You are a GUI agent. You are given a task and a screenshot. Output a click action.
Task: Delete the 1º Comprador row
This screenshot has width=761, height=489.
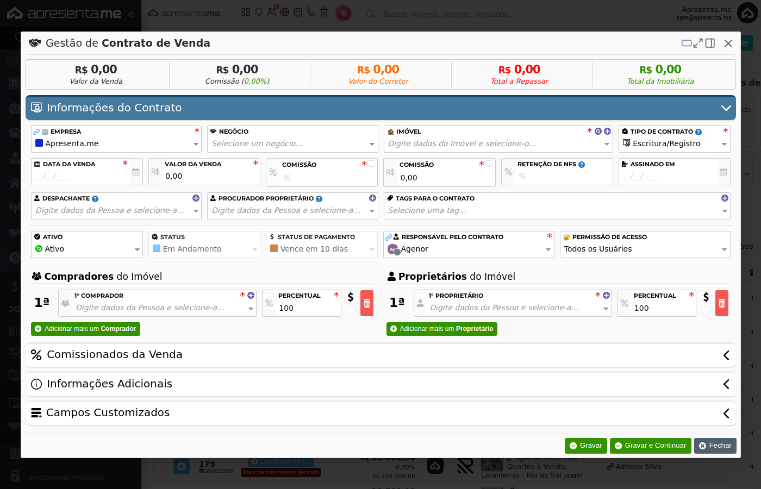coord(367,303)
